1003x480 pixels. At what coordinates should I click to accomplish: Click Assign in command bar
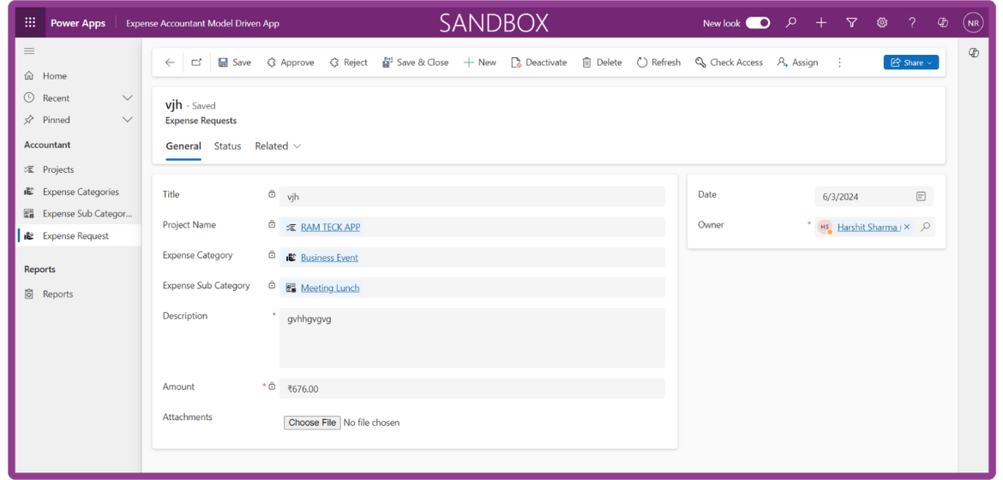[x=797, y=62]
